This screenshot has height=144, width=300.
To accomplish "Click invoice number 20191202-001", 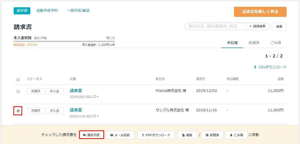I will 81,97.
